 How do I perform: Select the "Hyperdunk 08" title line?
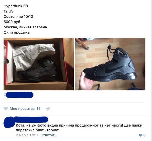point(16,6)
